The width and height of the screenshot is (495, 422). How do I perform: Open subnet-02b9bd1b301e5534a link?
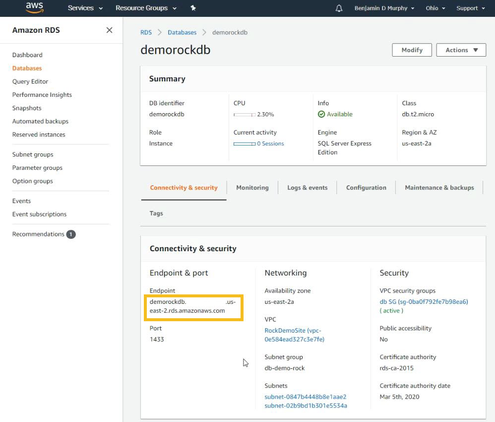point(306,406)
